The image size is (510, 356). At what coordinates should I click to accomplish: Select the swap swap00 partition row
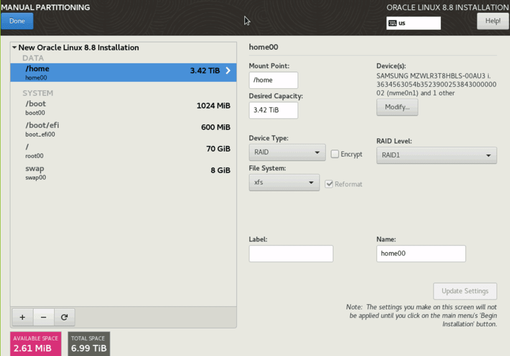pyautogui.click(x=123, y=172)
